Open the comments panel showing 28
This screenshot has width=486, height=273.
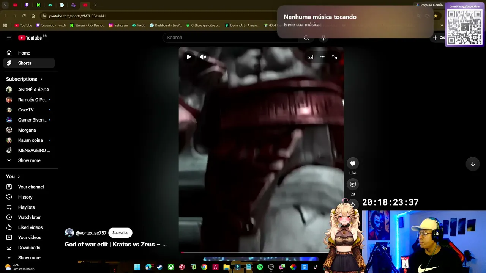353,184
